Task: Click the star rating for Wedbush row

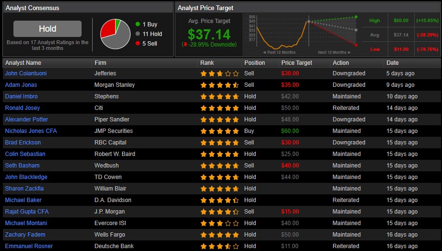Action: [220, 166]
